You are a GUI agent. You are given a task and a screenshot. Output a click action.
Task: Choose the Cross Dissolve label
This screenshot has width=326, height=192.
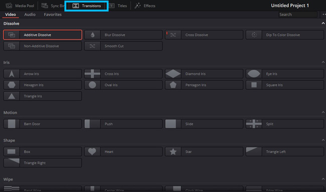[x=197, y=35]
